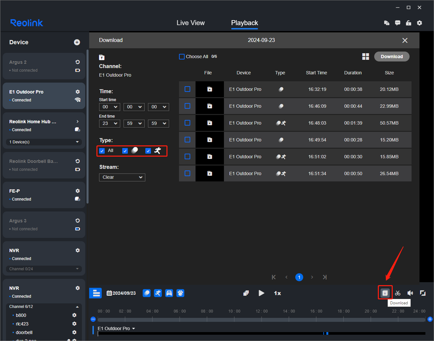Click the lock icon in header
Screen dimensions: 434x341
(409, 23)
